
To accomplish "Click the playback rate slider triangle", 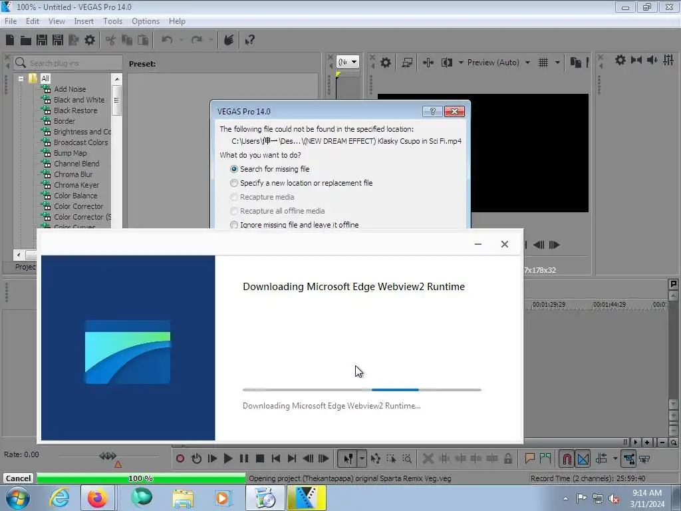I will tap(118, 464).
